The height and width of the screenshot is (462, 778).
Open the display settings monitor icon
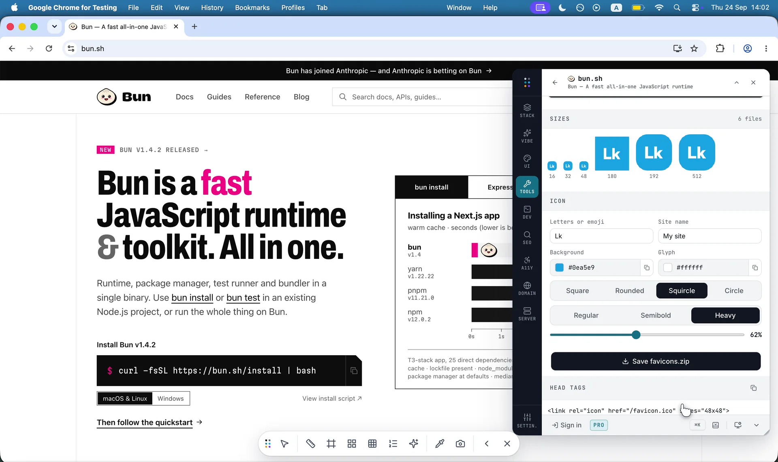point(738,425)
